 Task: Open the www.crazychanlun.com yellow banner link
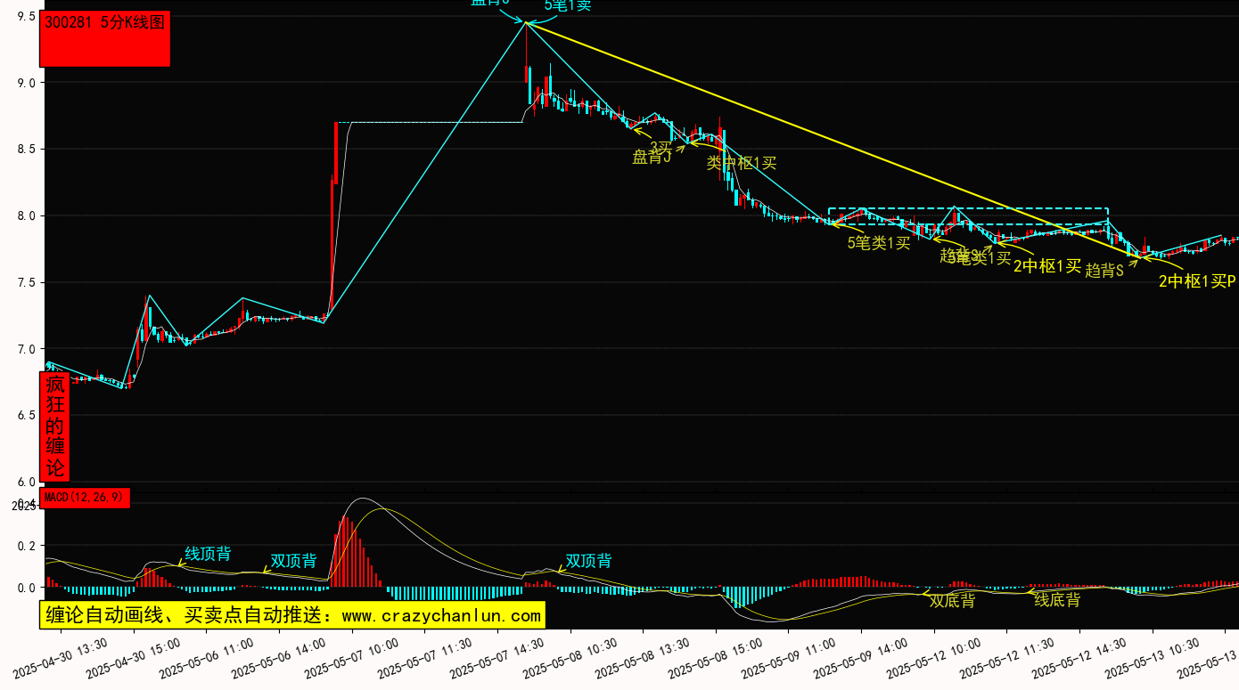291,614
